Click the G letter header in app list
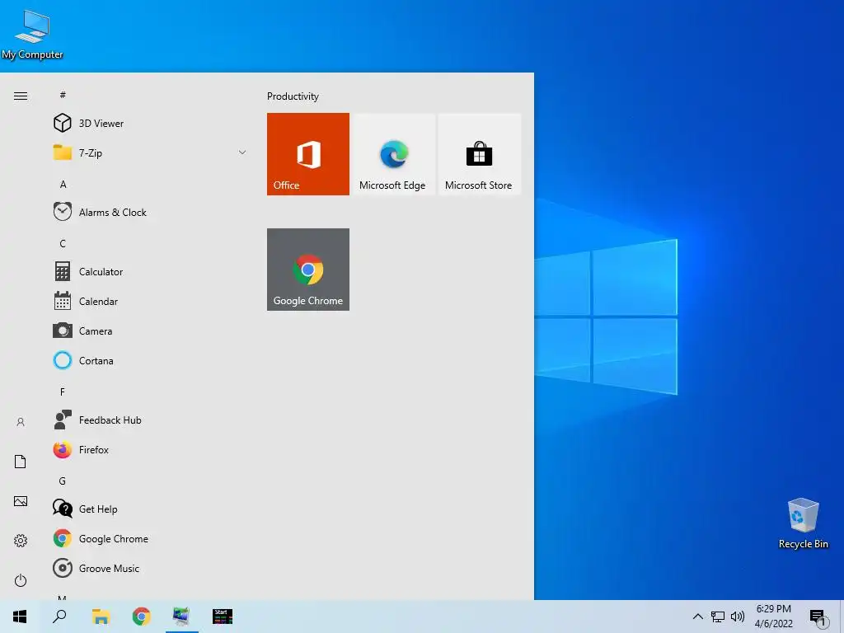 (x=63, y=481)
